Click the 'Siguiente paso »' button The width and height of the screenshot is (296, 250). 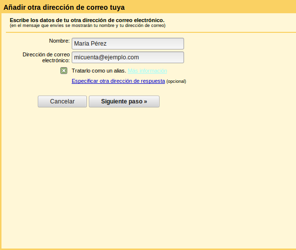[x=124, y=101]
